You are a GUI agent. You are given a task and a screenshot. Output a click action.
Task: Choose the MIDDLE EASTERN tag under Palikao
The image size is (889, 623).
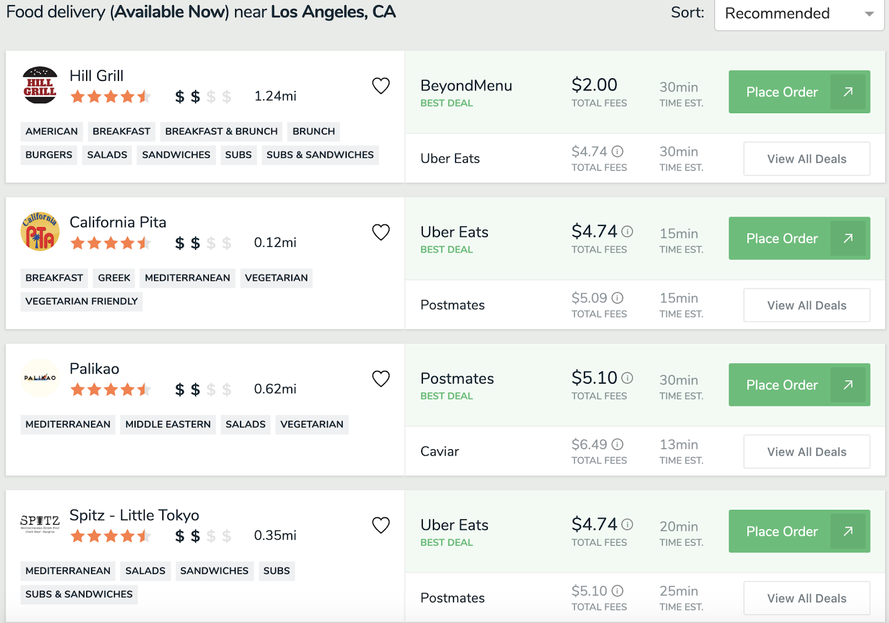168,425
